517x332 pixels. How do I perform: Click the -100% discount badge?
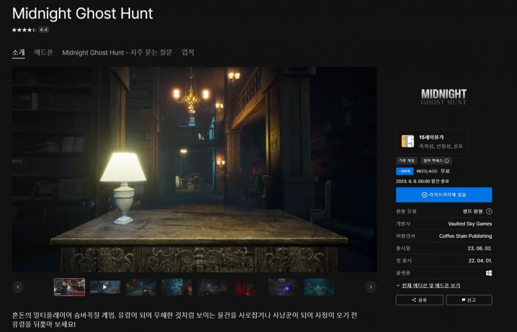pos(404,171)
